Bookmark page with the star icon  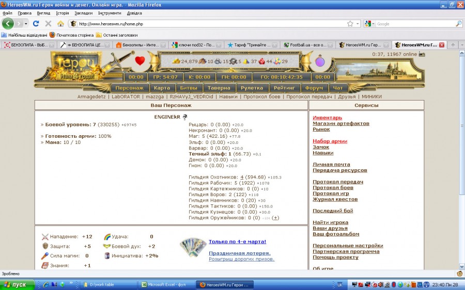click(350, 24)
